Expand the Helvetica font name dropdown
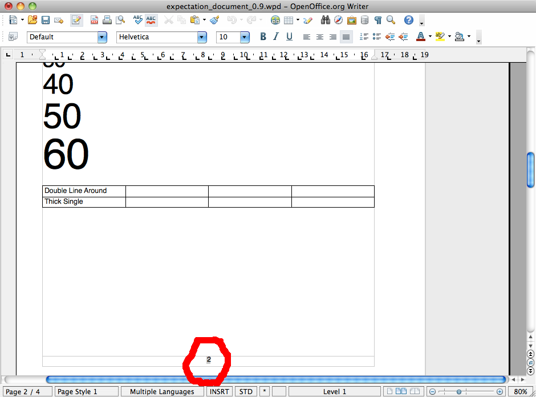536x397 pixels. click(x=202, y=37)
